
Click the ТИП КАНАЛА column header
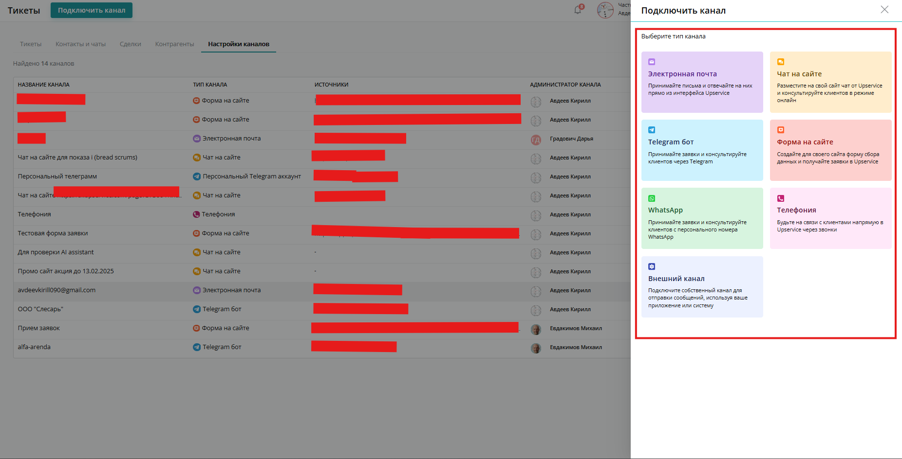[x=210, y=85]
